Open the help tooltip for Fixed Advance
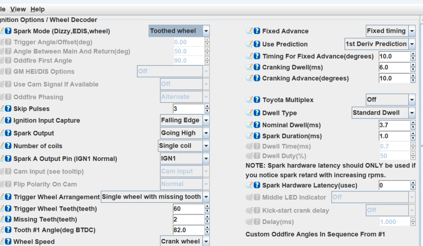 (257, 31)
